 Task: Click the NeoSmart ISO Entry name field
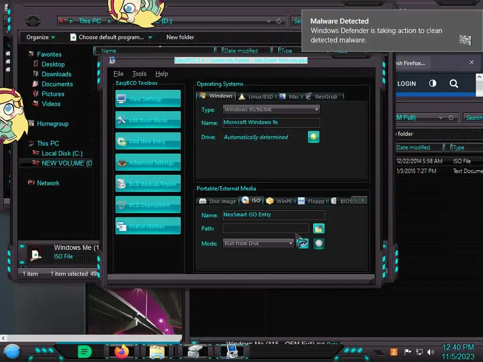[x=274, y=215]
